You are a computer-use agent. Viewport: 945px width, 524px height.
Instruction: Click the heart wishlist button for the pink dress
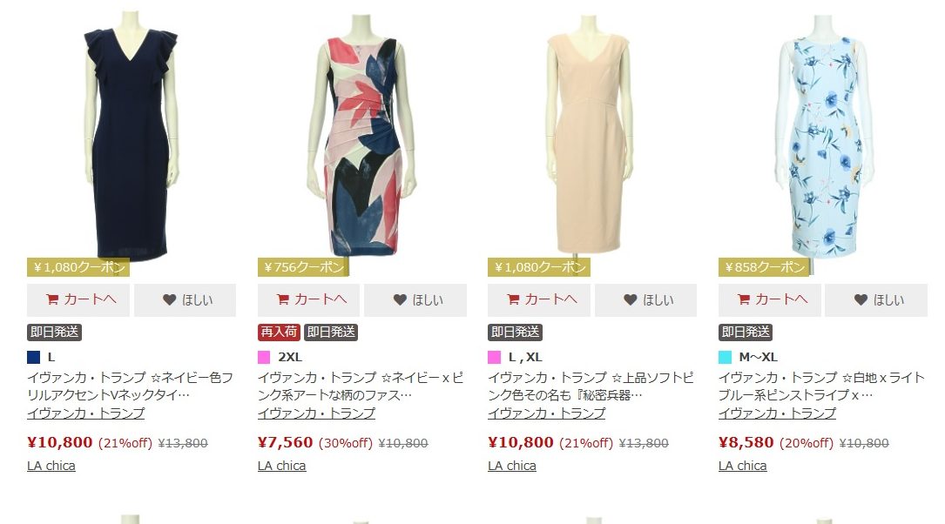coord(646,300)
